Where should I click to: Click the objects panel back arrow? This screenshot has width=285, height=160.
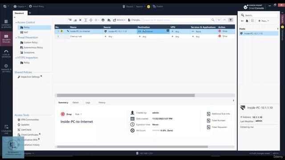click(x=242, y=21)
